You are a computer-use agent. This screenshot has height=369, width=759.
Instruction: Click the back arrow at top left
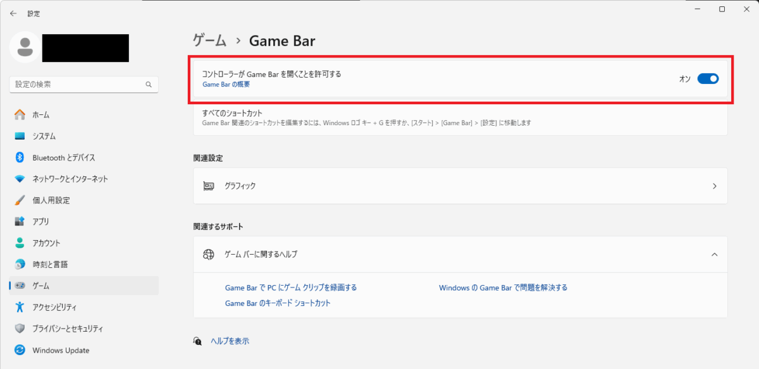point(13,13)
